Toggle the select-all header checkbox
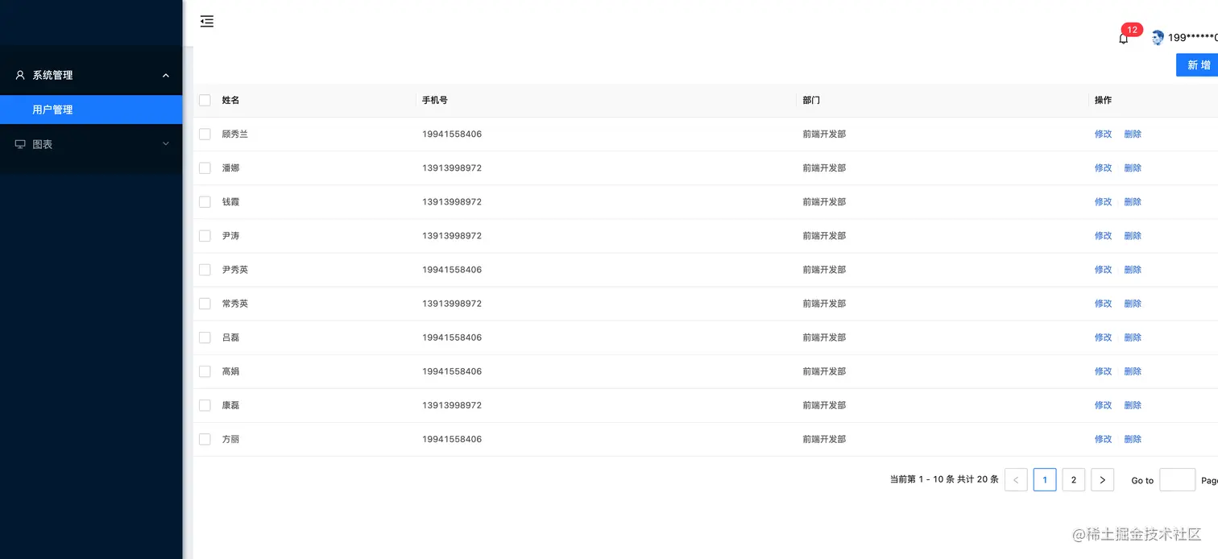Screen dimensions: 1218x559 coord(205,101)
